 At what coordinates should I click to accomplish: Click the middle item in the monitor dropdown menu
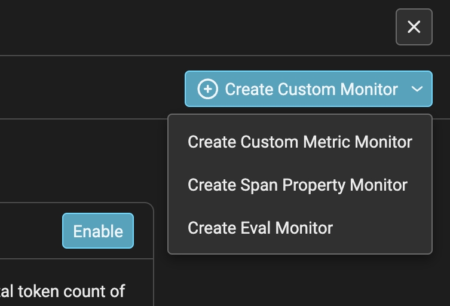click(297, 185)
